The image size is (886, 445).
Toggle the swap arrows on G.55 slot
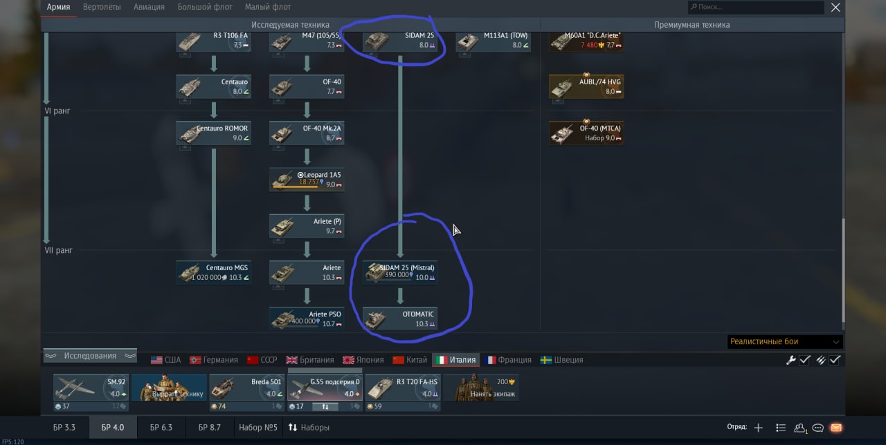325,406
